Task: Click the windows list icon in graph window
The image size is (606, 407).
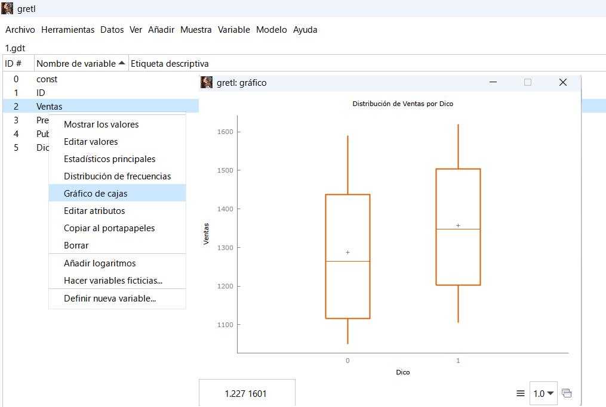Action: click(567, 393)
